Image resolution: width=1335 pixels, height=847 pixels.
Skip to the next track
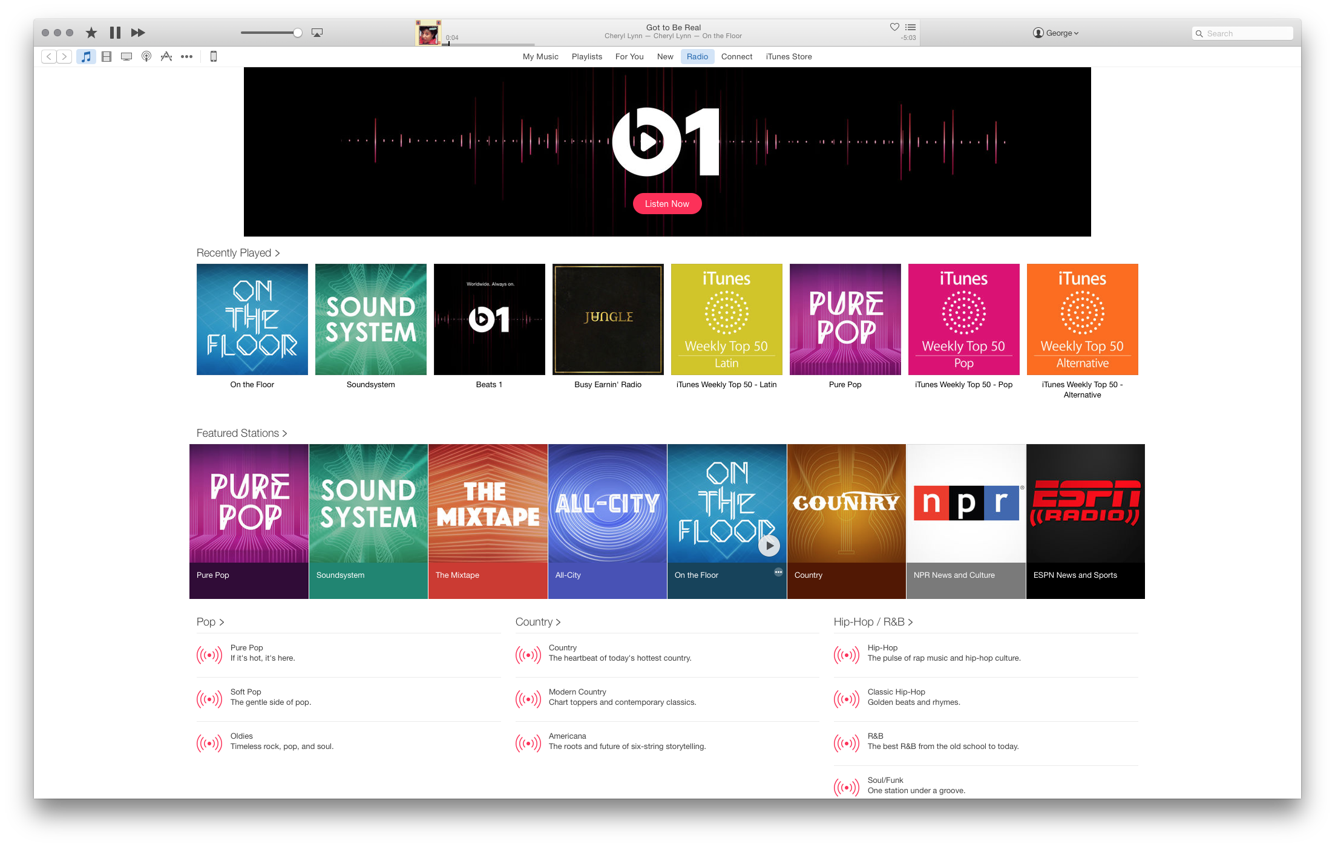[138, 33]
